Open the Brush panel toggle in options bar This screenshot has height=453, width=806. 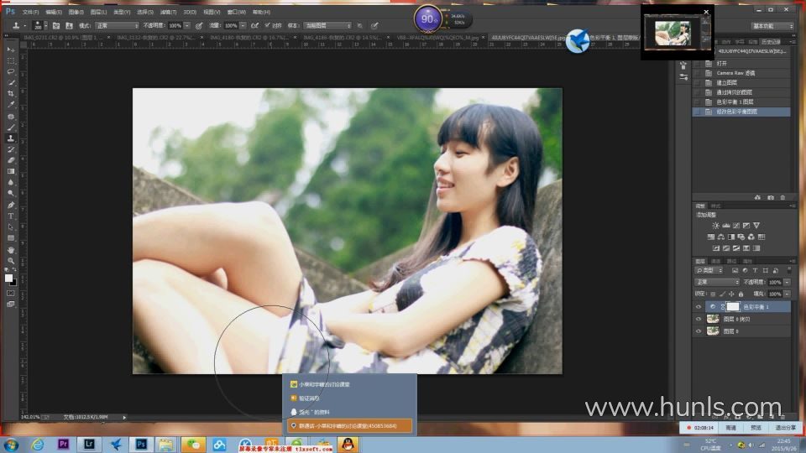click(x=56, y=26)
